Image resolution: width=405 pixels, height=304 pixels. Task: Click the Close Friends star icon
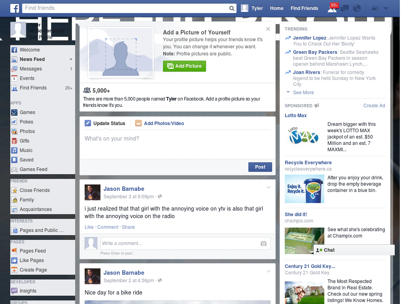(14, 190)
